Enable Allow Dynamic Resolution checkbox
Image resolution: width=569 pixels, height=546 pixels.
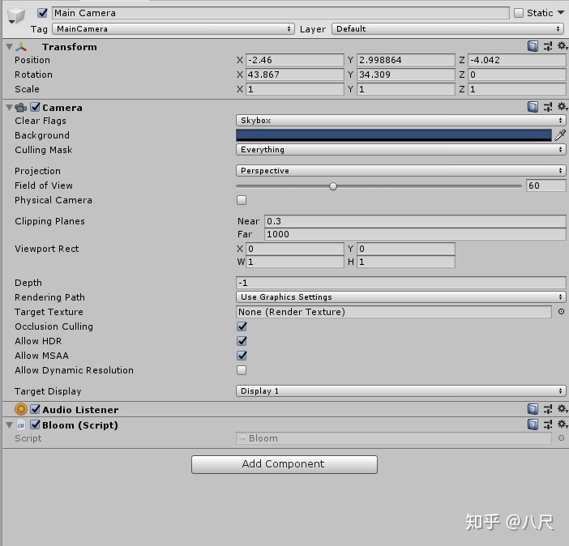[x=242, y=370]
